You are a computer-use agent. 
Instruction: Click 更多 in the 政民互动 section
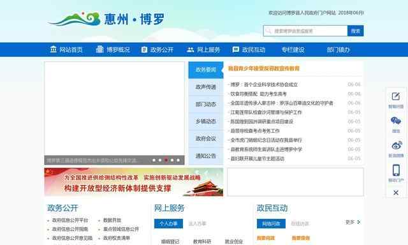[x=350, y=222]
